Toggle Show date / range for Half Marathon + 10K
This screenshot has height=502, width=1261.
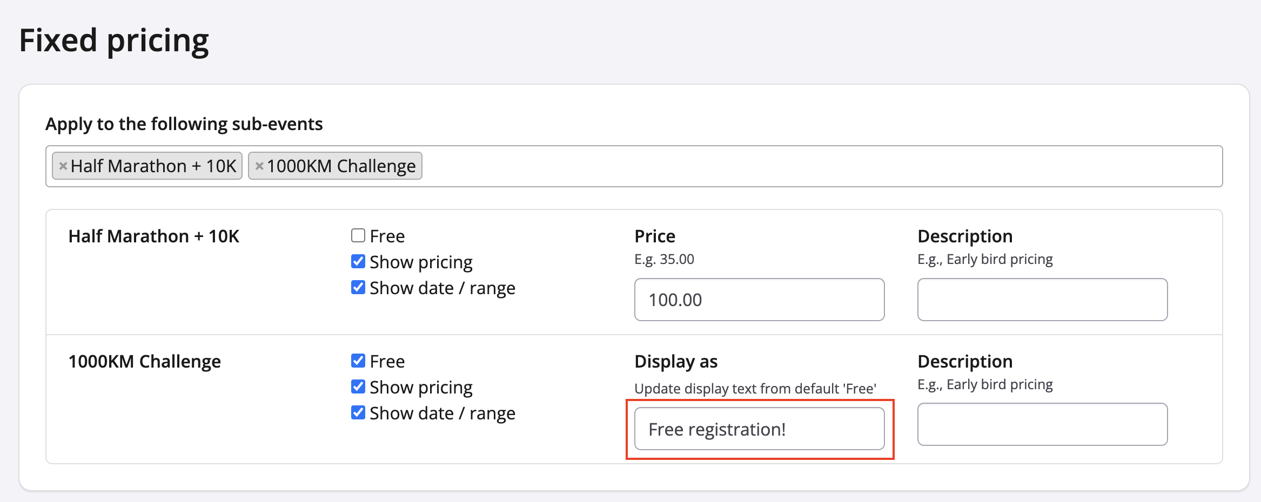[358, 288]
